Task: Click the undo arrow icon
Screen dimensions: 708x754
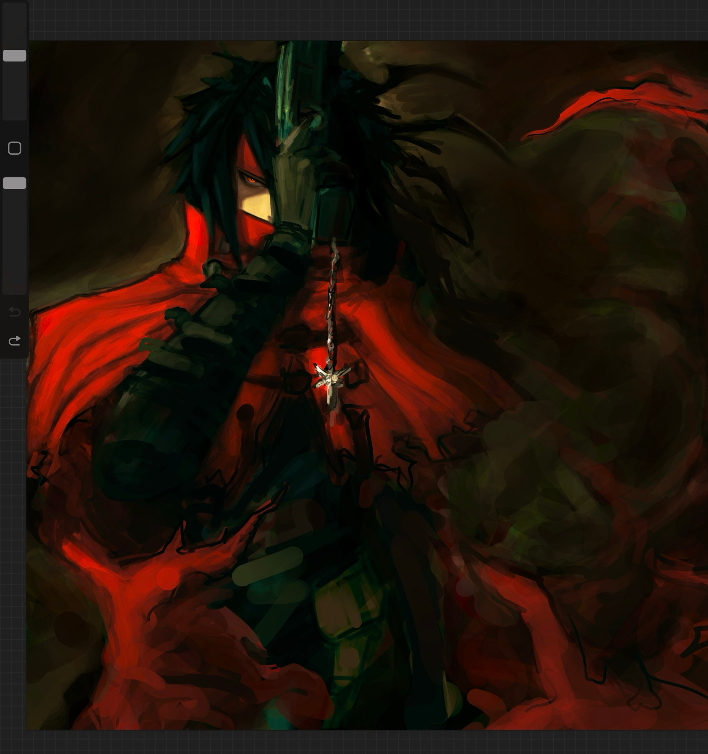Action: pyautogui.click(x=14, y=312)
